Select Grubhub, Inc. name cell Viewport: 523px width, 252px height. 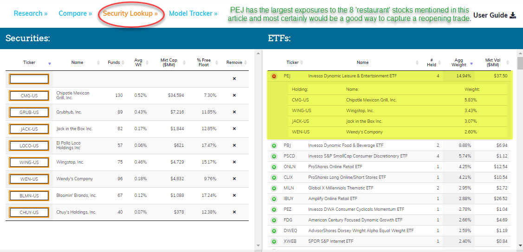(x=69, y=112)
